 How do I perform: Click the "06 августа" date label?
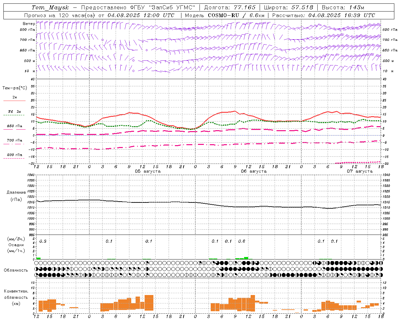pos(254,171)
